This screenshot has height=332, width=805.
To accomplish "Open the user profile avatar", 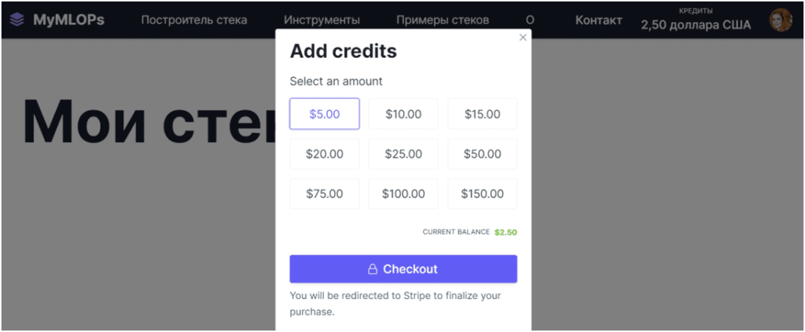I will coord(780,20).
